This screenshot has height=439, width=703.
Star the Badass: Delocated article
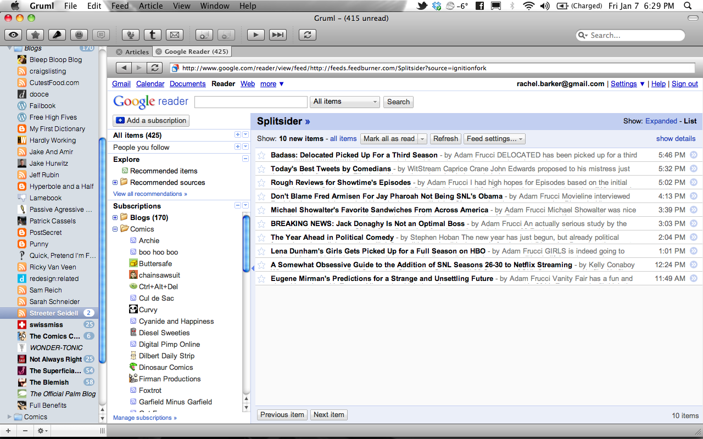262,155
